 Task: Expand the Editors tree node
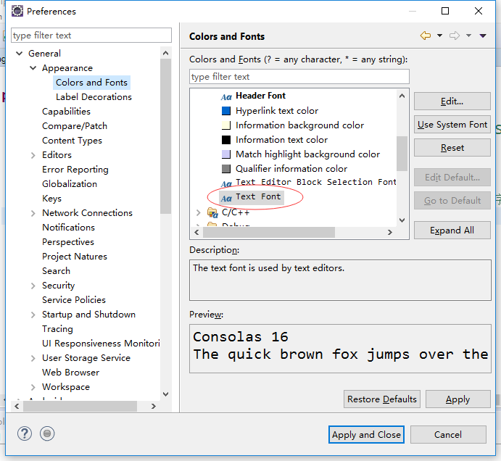pos(33,155)
